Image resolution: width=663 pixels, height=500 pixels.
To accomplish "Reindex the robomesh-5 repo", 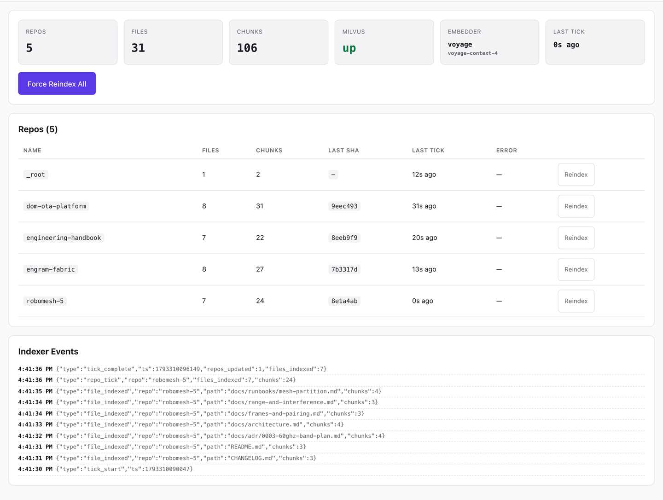I will tap(576, 301).
